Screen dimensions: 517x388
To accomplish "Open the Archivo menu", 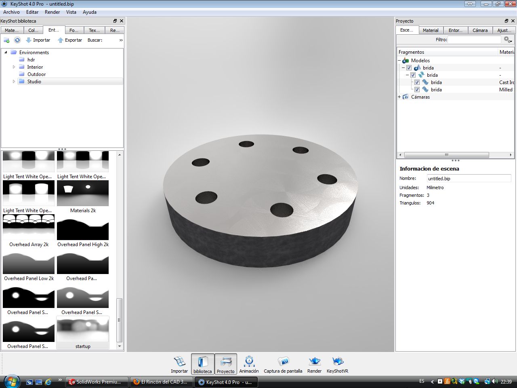I will (x=11, y=12).
